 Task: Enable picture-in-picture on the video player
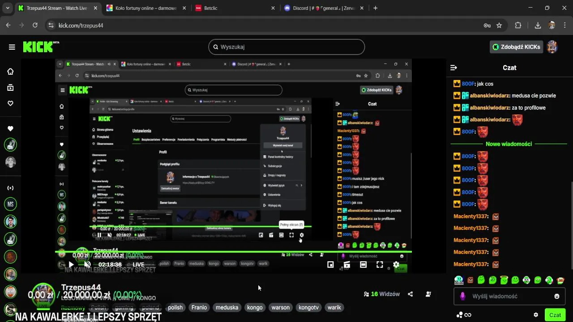[330, 265]
